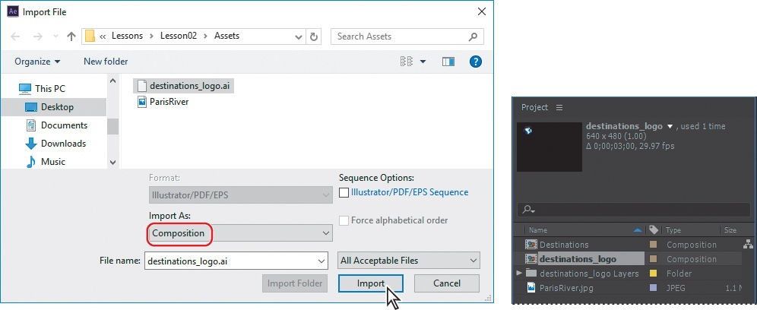Click Lesson02 in the address path

click(x=179, y=36)
